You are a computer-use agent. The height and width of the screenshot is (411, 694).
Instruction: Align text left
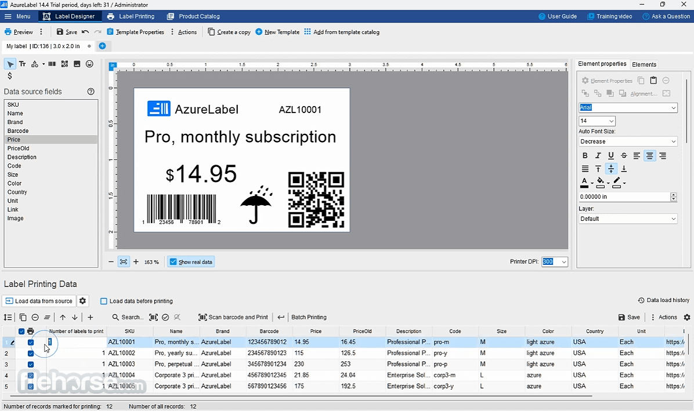pos(637,155)
